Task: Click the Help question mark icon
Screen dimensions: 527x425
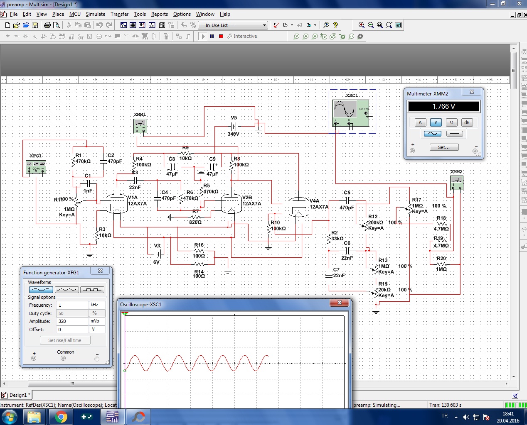Action: tap(335, 25)
